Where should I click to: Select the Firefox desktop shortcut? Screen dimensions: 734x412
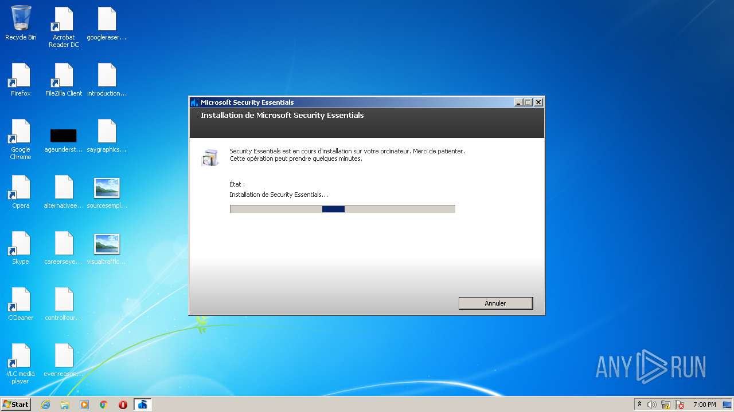21,80
